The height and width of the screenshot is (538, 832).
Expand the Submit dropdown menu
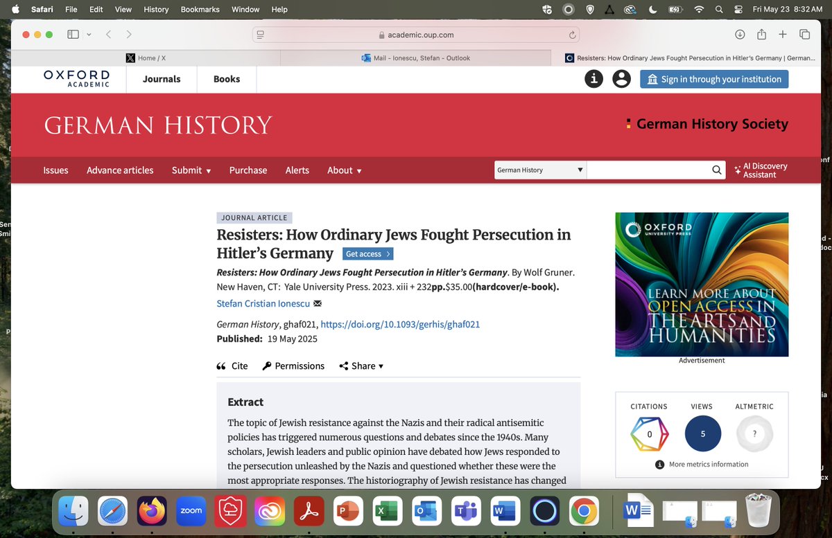coord(191,170)
